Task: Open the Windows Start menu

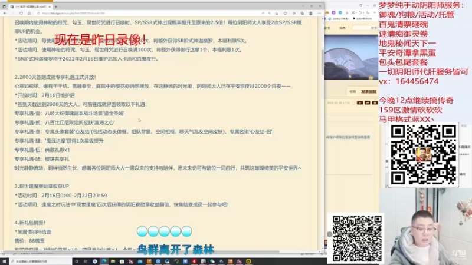Action: tap(4, 261)
